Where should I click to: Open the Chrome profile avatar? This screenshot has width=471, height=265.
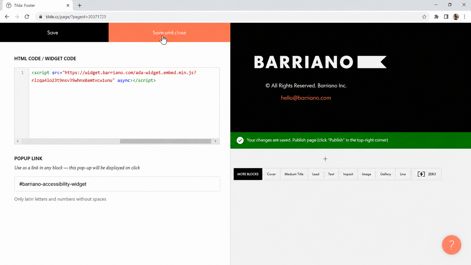click(456, 17)
